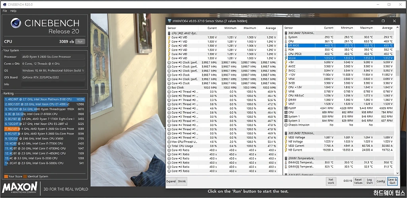Image resolution: width=407 pixels, height=198 pixels.
Task: Click the 0:03:19 elapsed timer in HWiNFO
Action: [347, 181]
